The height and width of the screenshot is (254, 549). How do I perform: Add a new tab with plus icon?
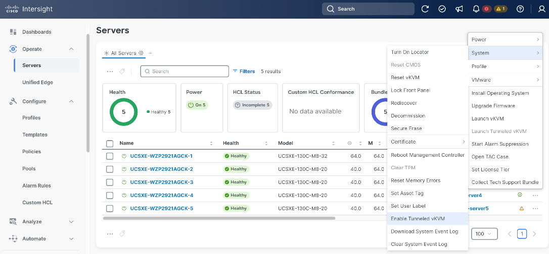(x=150, y=53)
